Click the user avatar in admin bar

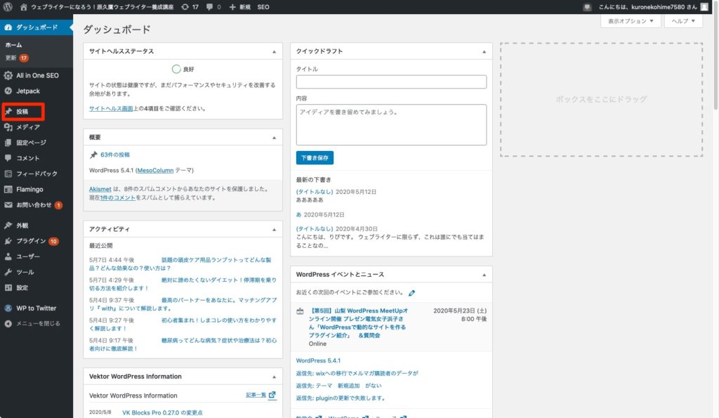704,7
